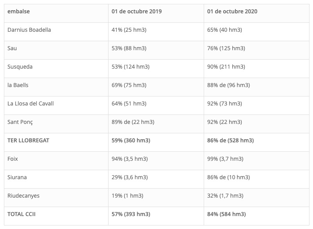Screen dimensions: 313x229
Task: Select TOTAL CCII 2019 value 57% (393 hm3)
Action: [x=131, y=214]
